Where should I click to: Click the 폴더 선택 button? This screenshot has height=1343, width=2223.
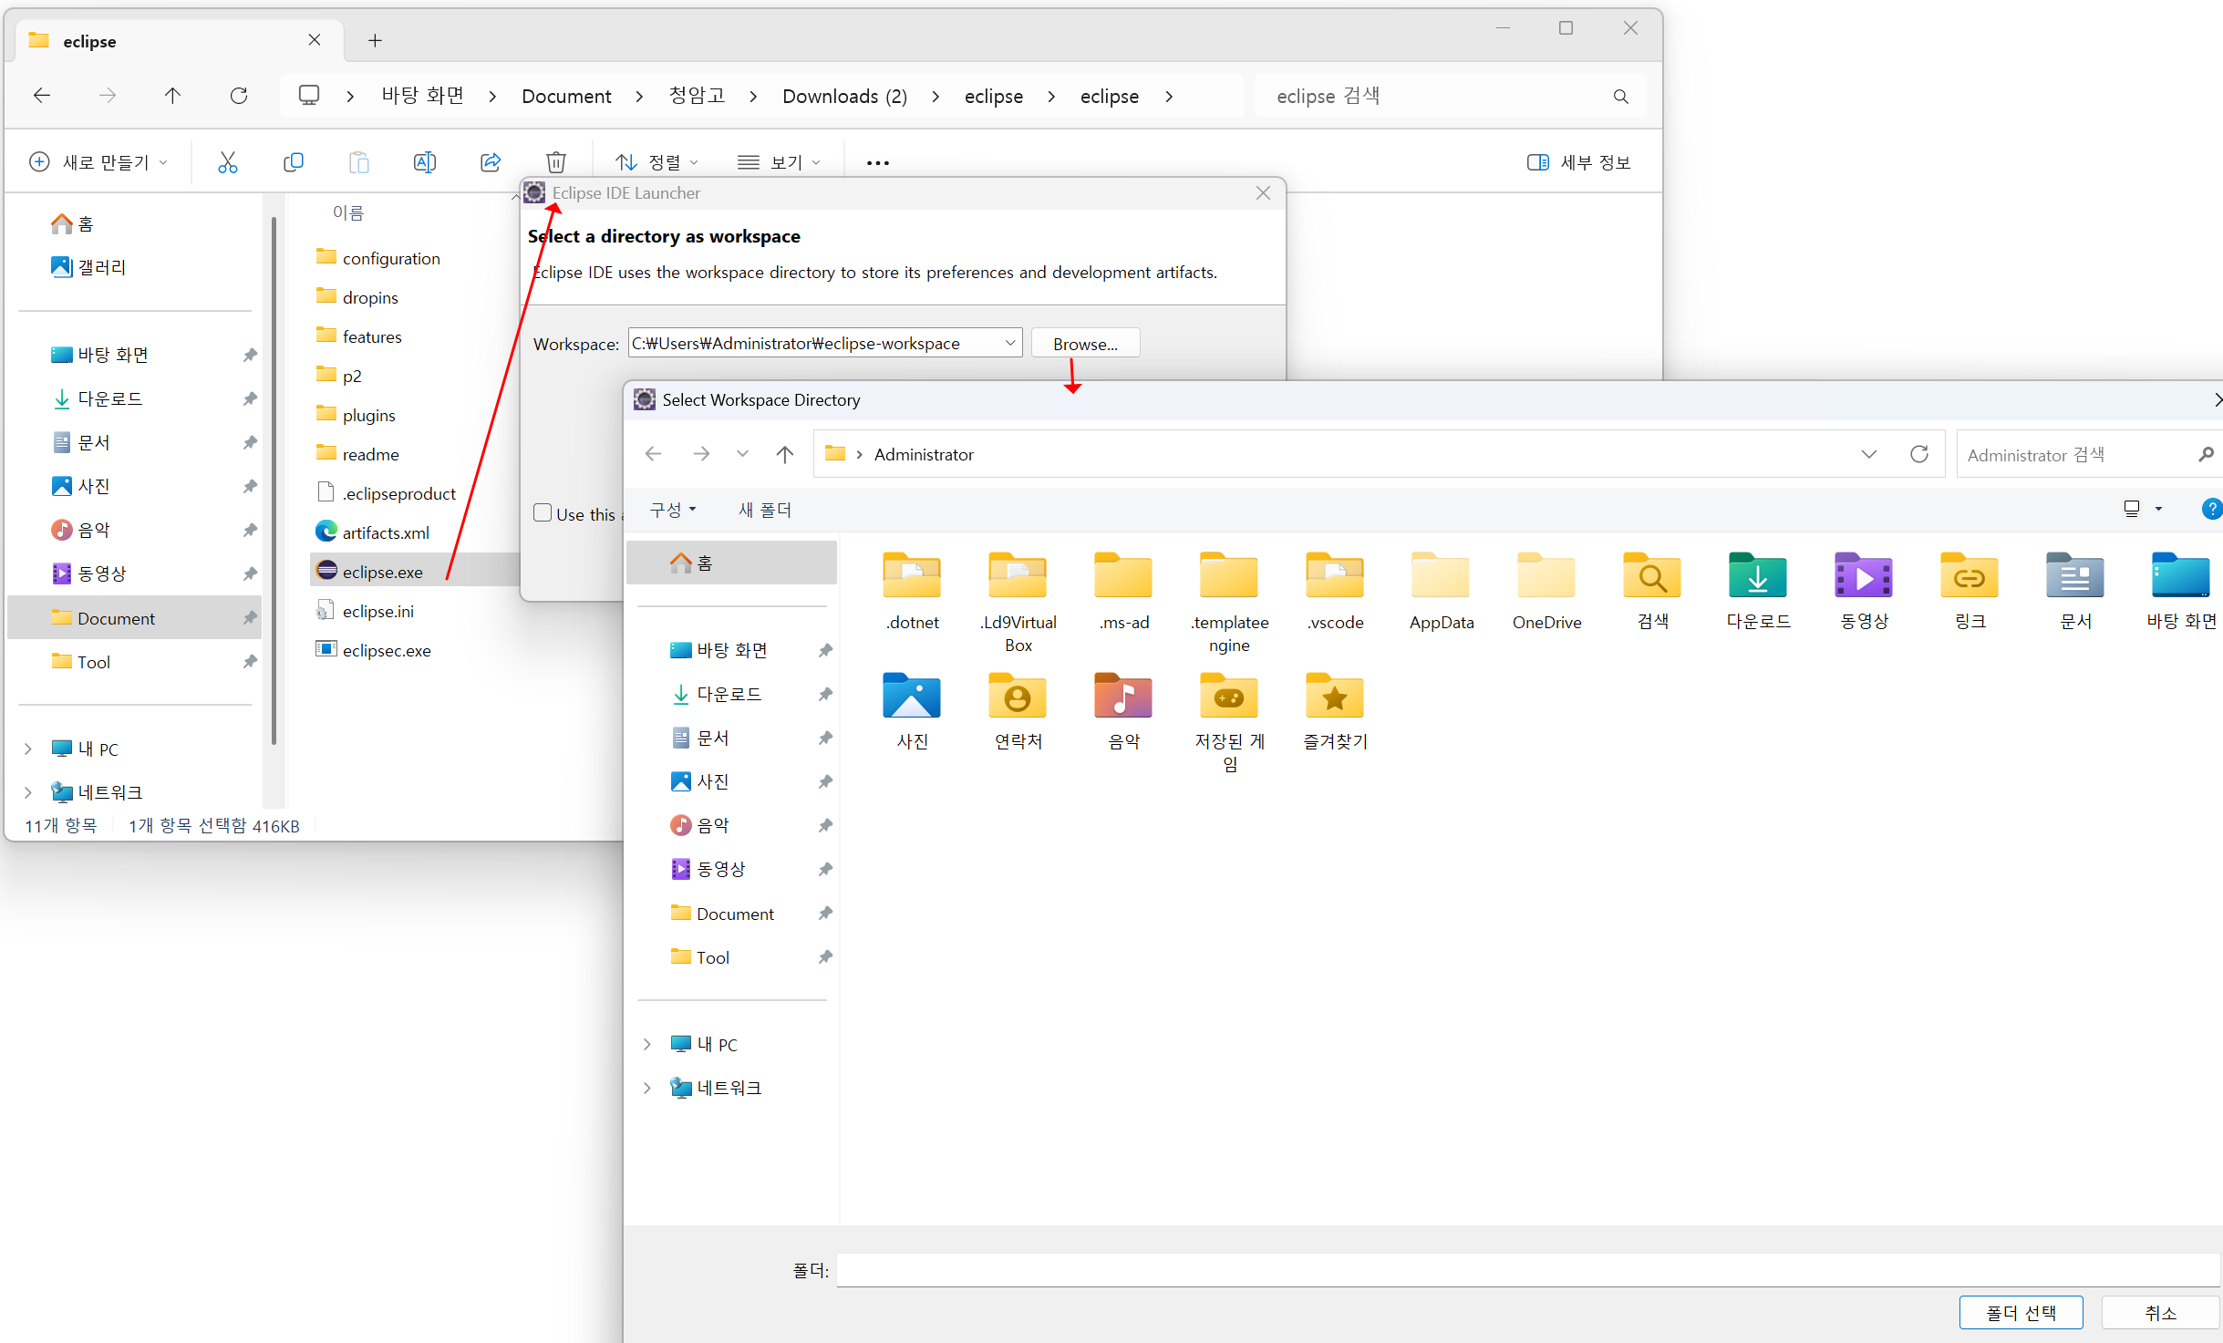click(2021, 1312)
